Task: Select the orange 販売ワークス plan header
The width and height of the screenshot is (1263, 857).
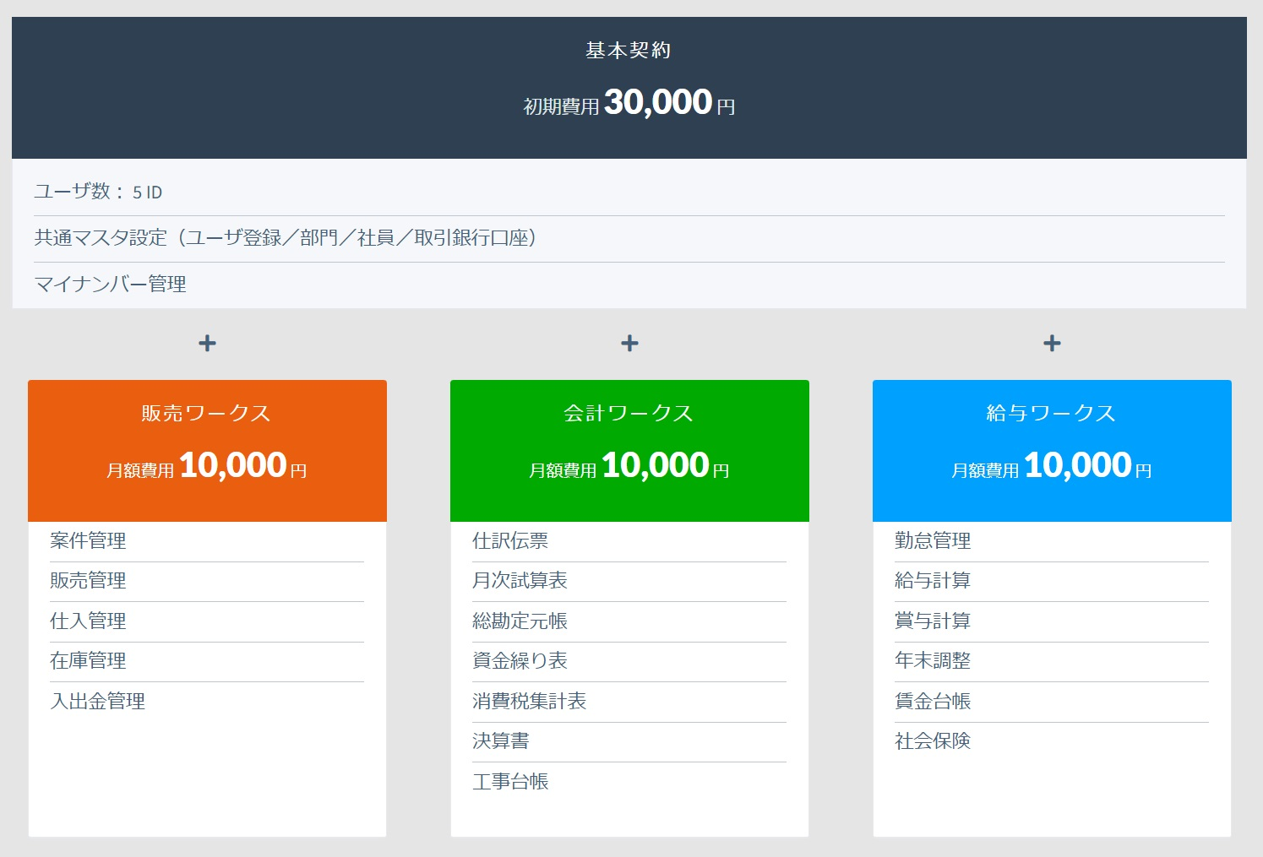Action: [x=207, y=449]
